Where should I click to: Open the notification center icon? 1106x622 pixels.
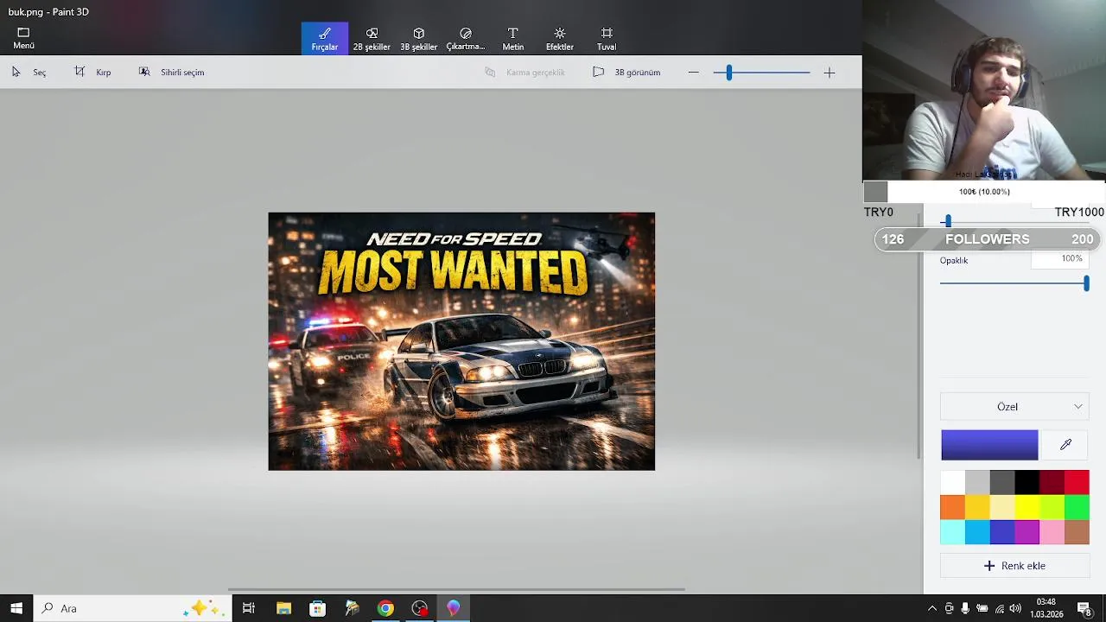pyautogui.click(x=1084, y=608)
